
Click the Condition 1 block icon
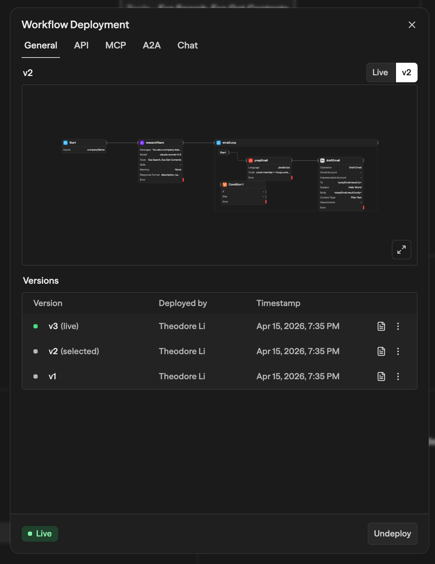point(225,184)
